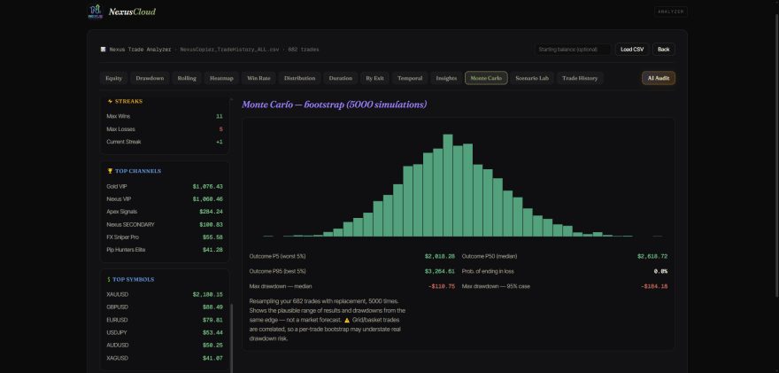Click the 682 trades count text

(x=303, y=50)
